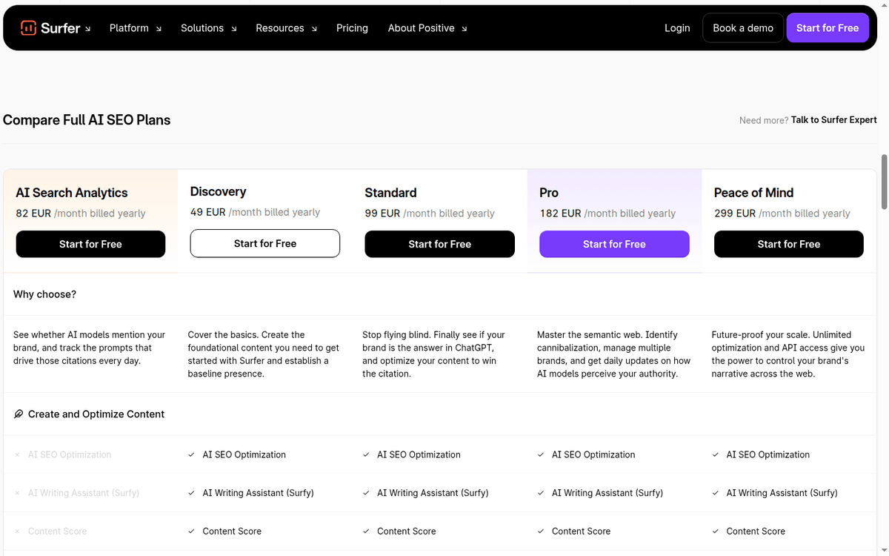Click the Login link
This screenshot has height=556, width=889.
[x=677, y=28]
